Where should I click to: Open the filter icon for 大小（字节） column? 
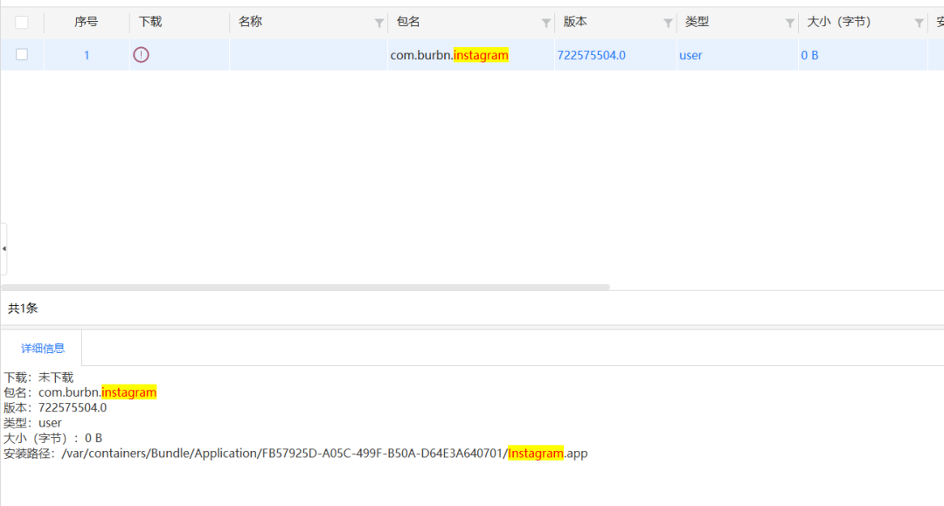(x=920, y=23)
